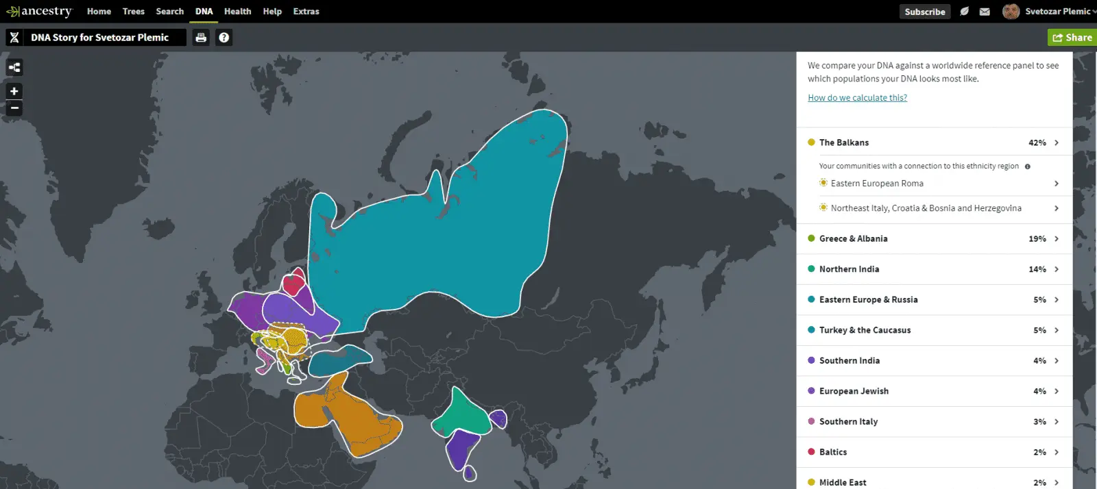Select Greece & Albania 19% row

point(934,239)
